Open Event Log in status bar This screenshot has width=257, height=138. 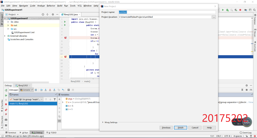(245, 133)
